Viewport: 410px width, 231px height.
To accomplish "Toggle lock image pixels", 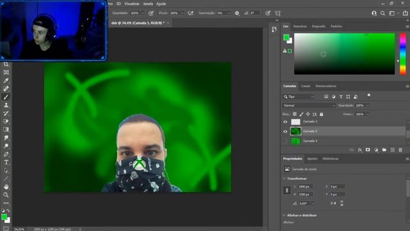I will click(x=301, y=114).
